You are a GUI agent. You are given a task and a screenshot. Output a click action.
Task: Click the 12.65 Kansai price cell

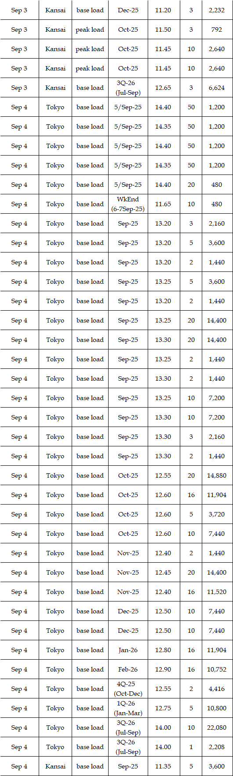[163, 88]
